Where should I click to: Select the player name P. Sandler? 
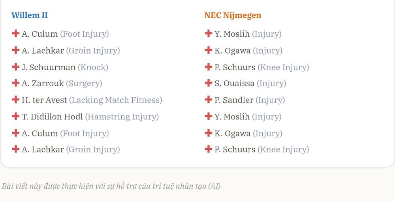coord(234,100)
